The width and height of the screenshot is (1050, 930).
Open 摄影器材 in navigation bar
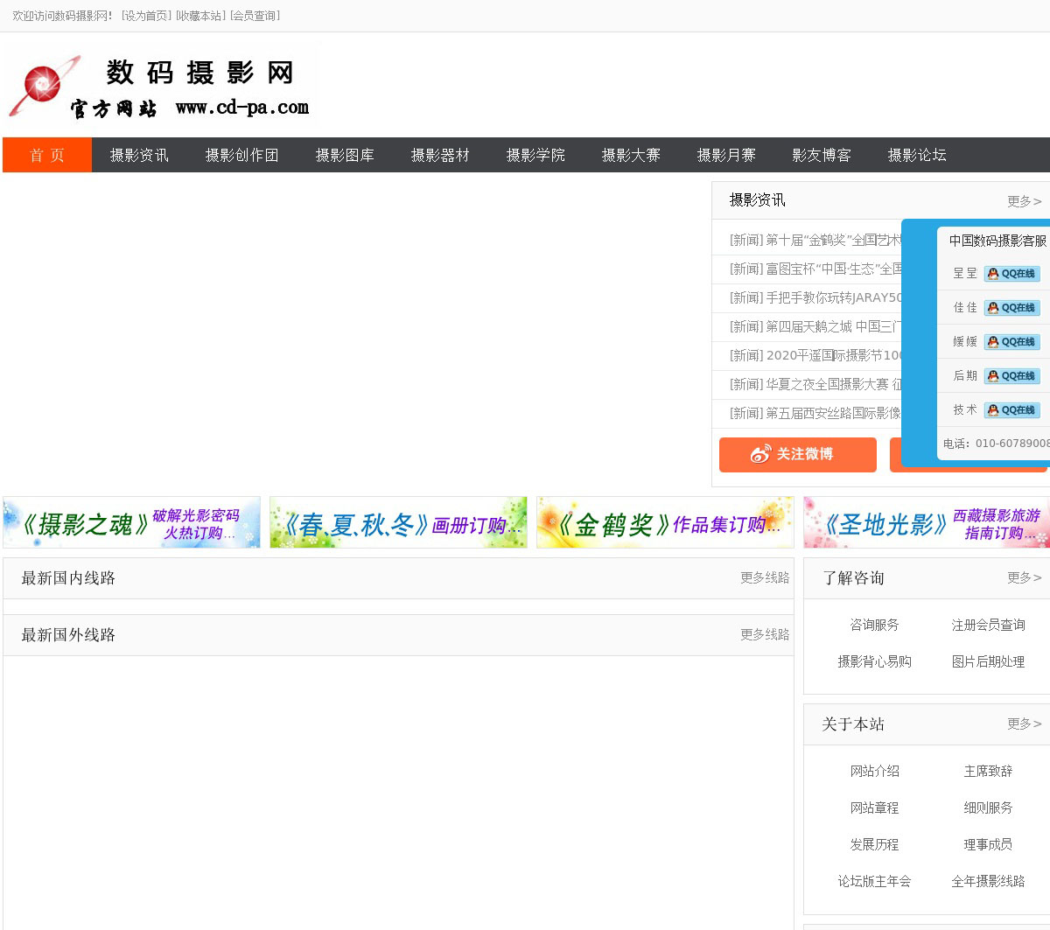tap(440, 155)
